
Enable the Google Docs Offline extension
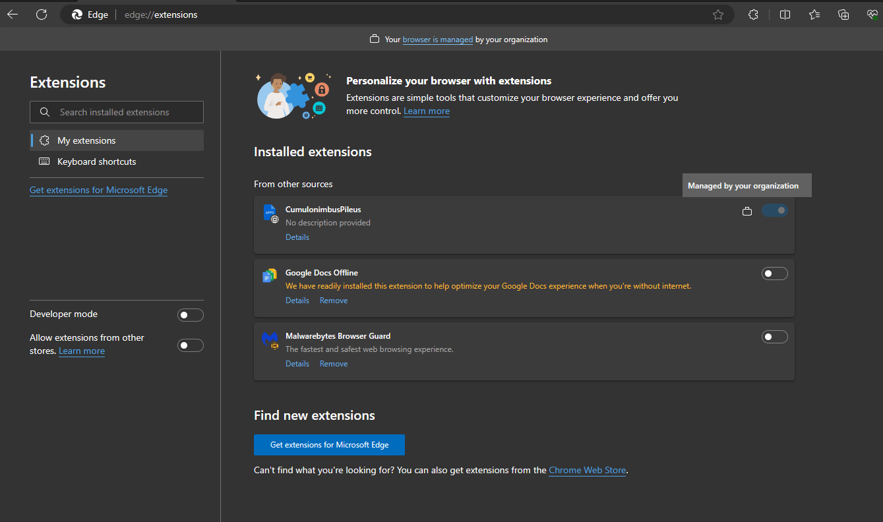(x=775, y=274)
